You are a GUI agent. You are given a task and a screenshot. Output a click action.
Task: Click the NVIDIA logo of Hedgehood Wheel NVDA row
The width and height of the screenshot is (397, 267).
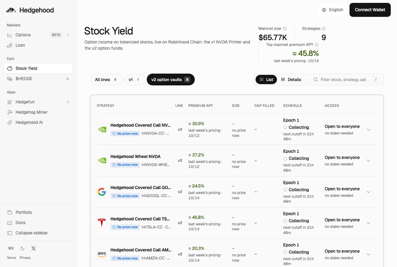pos(102,161)
